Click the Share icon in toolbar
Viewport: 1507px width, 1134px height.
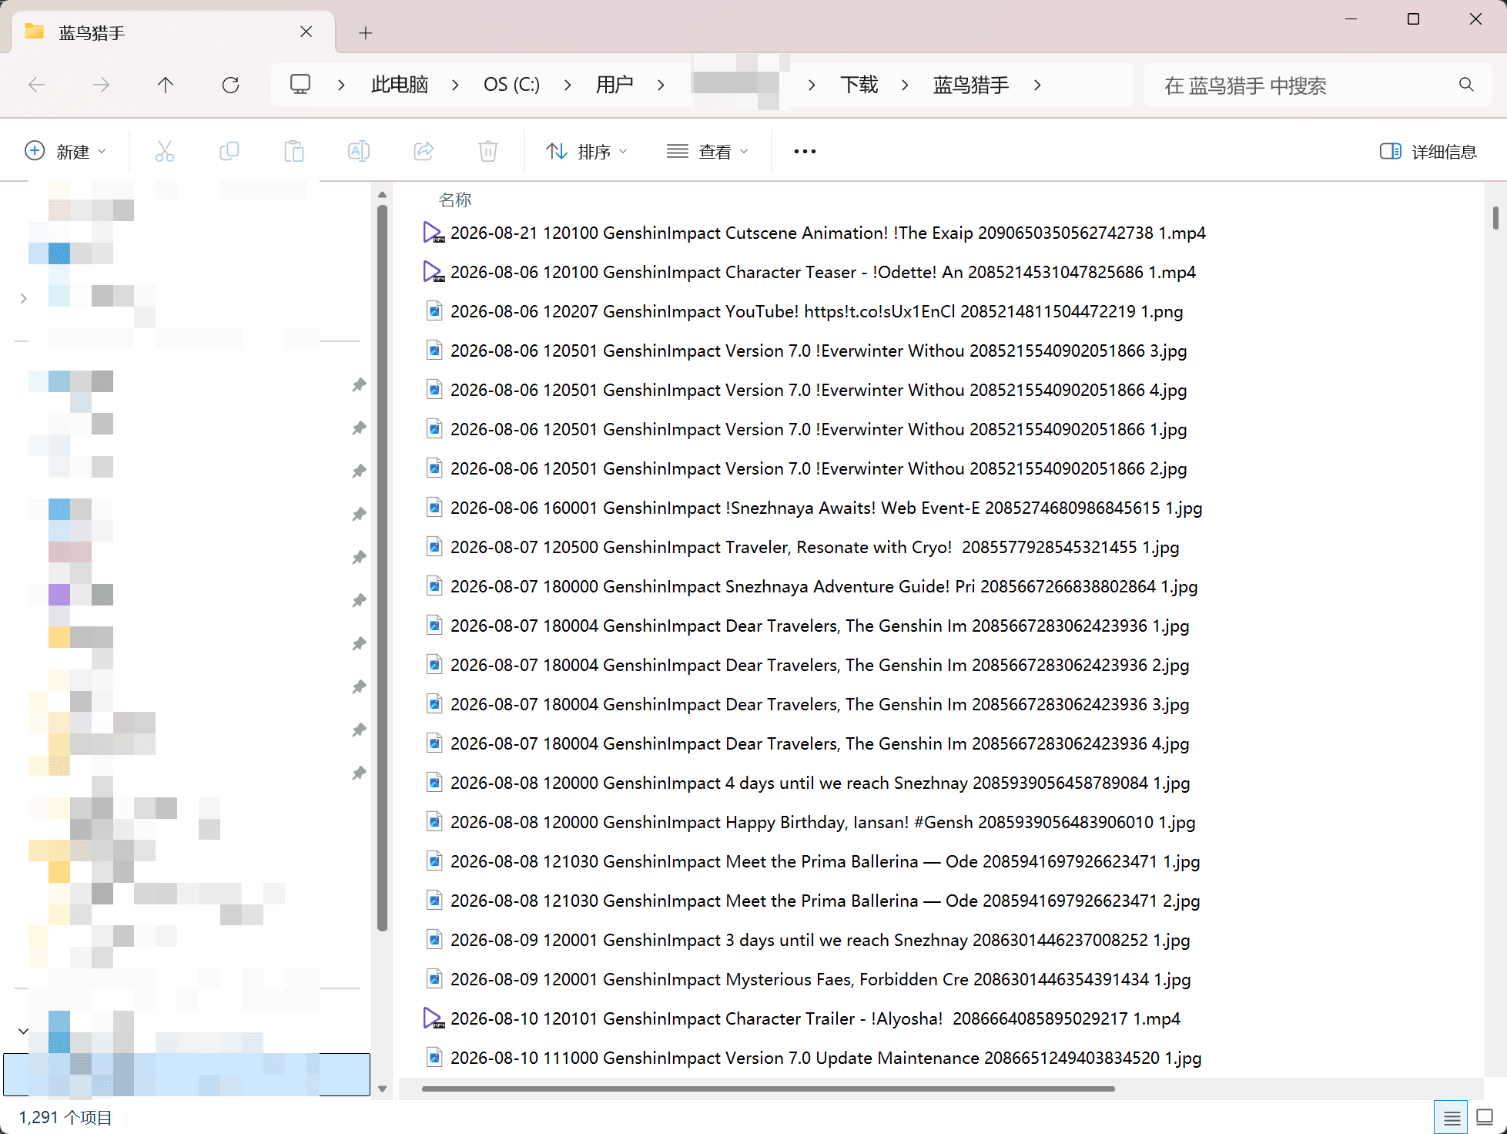click(x=424, y=151)
